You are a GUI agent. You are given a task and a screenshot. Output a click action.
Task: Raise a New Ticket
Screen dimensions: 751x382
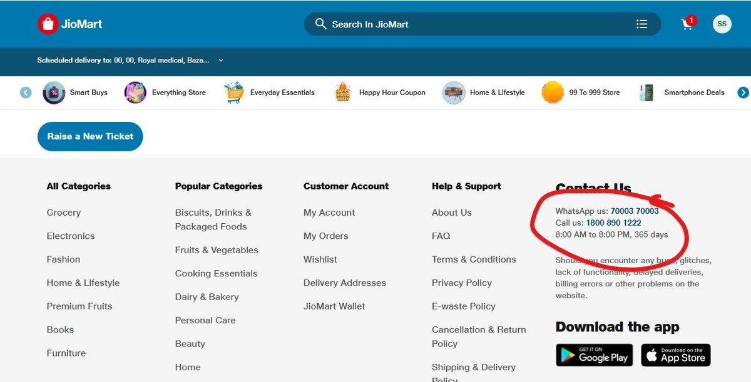coord(90,136)
